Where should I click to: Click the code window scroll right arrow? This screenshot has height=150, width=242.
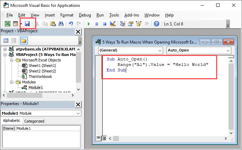(226, 138)
